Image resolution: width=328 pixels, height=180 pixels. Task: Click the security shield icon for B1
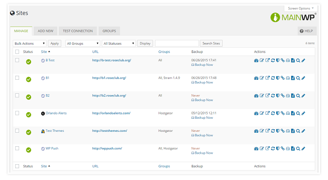tap(278, 78)
